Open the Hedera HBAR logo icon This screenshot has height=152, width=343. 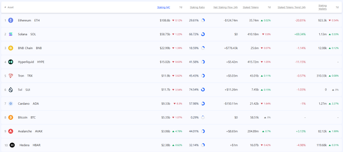coord(12,145)
